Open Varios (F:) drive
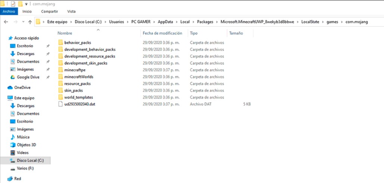The width and height of the screenshot is (384, 183). (25, 168)
